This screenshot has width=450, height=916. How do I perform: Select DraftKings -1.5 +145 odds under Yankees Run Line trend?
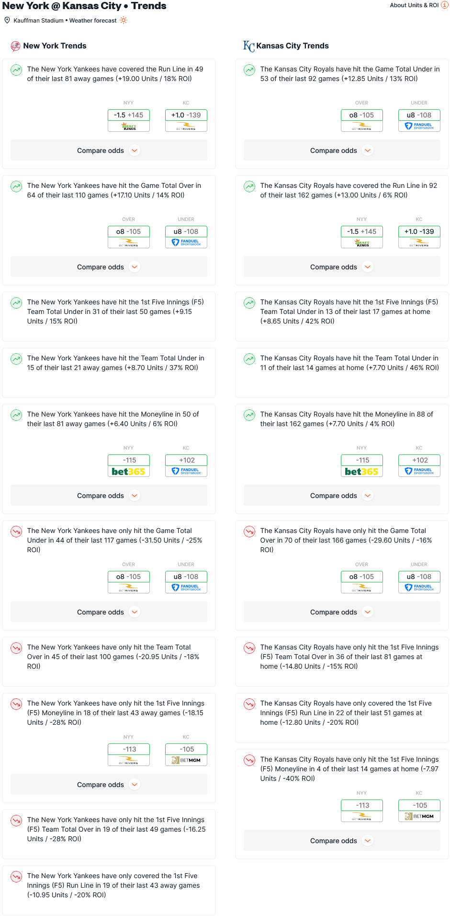coord(129,120)
